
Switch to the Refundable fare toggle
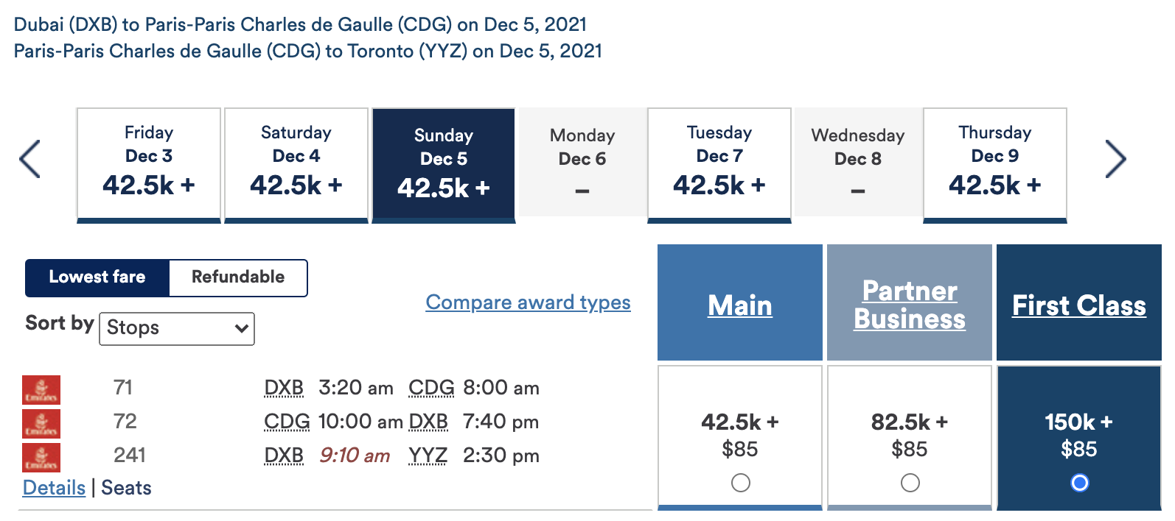[x=237, y=277]
